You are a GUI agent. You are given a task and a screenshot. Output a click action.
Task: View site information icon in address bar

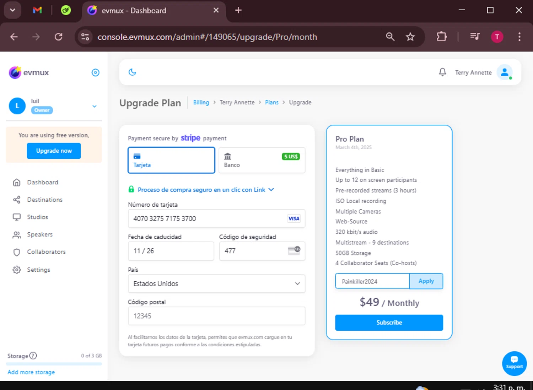[x=85, y=37]
